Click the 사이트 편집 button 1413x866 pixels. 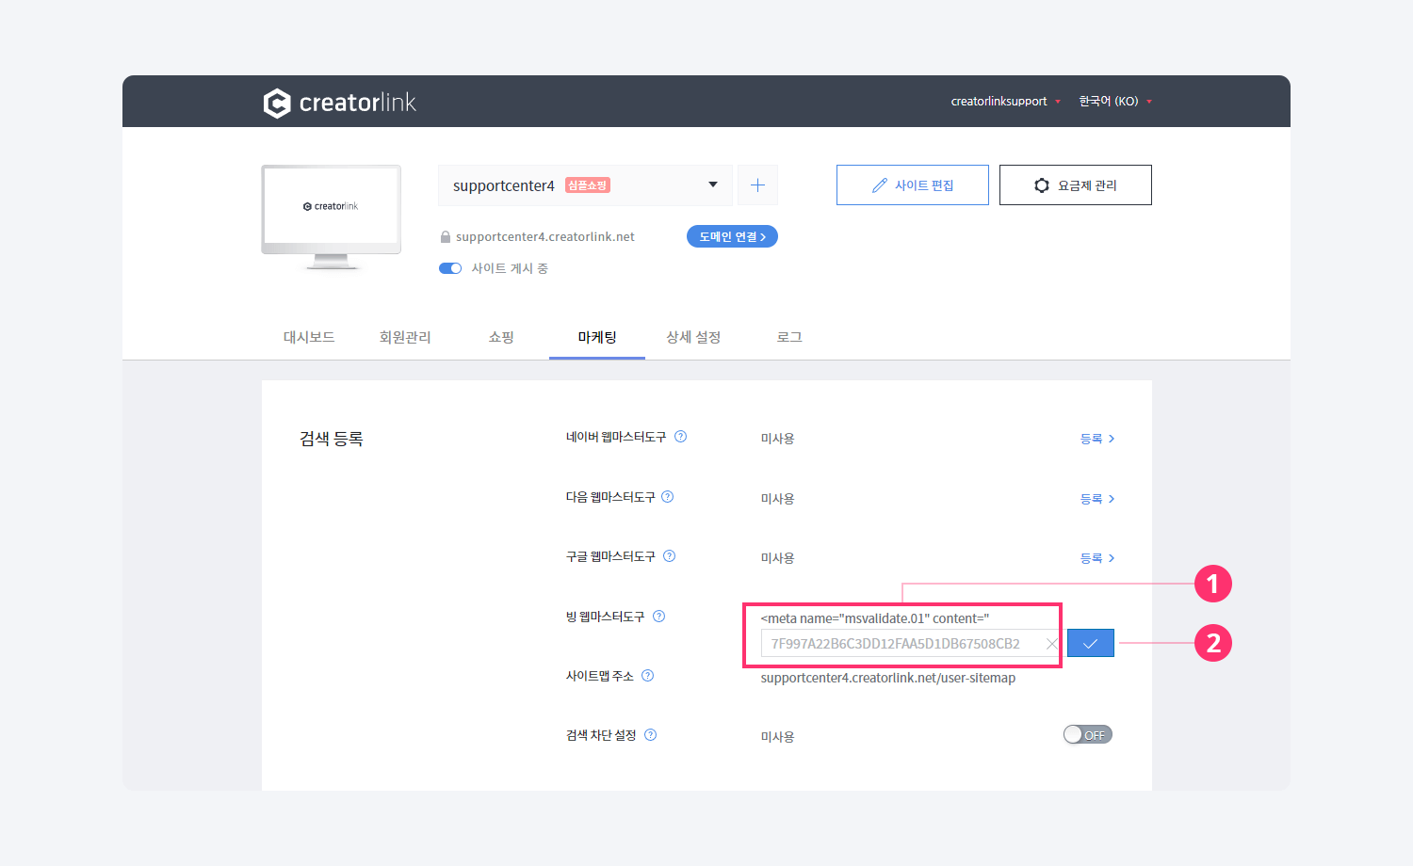(x=912, y=185)
